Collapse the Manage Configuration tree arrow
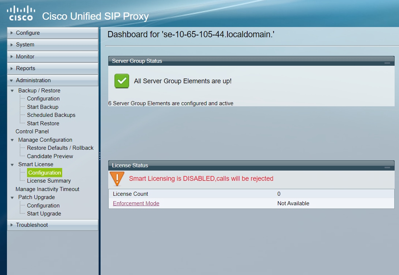Image resolution: width=399 pixels, height=275 pixels. coord(12,140)
